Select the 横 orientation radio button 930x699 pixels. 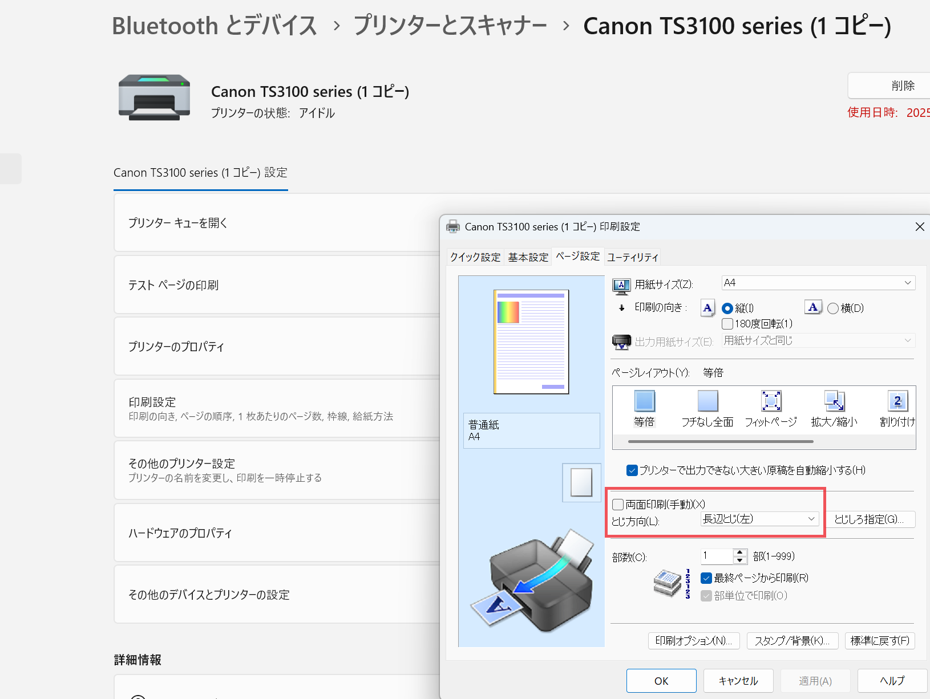tap(833, 308)
